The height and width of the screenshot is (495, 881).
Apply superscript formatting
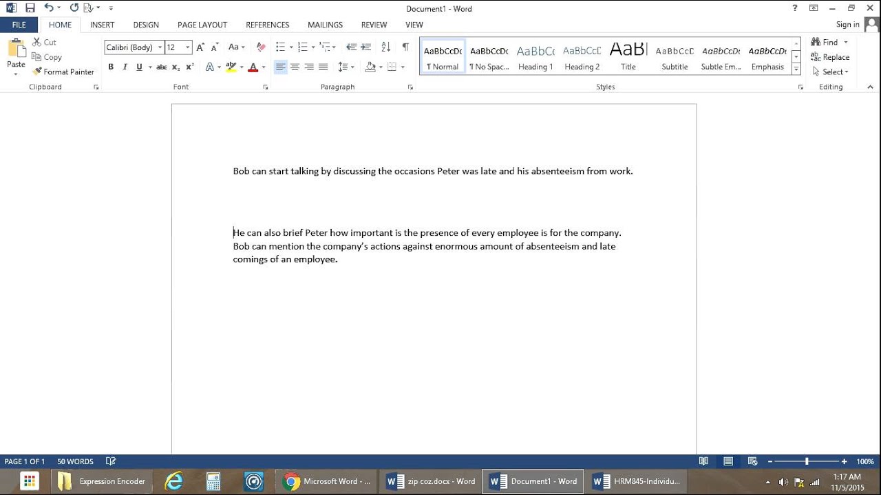pyautogui.click(x=190, y=67)
